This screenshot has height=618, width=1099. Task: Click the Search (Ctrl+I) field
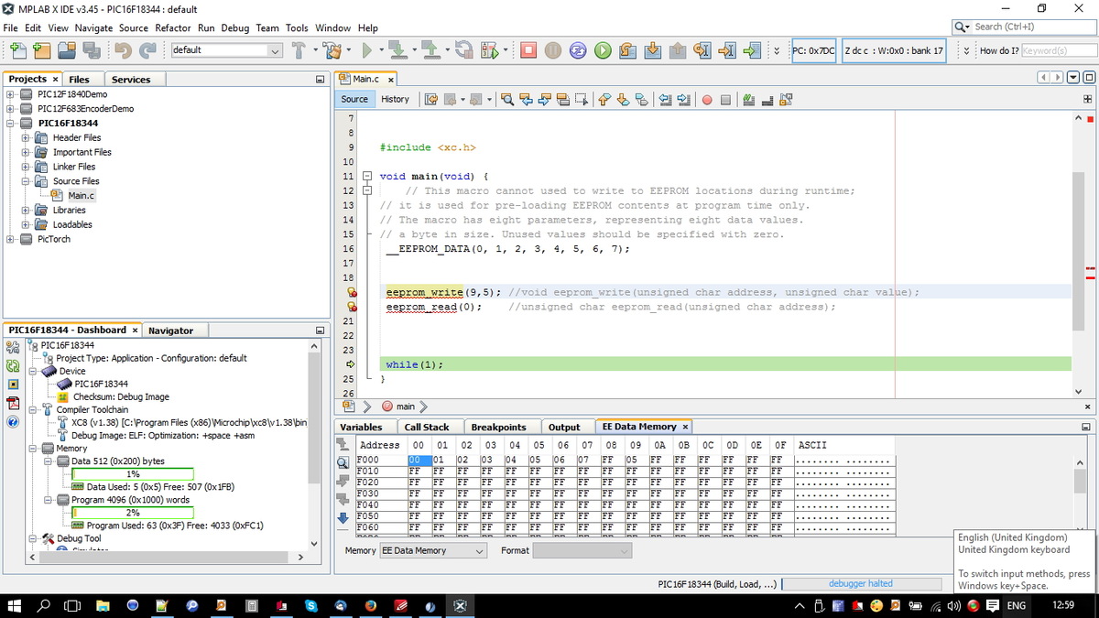1023,27
